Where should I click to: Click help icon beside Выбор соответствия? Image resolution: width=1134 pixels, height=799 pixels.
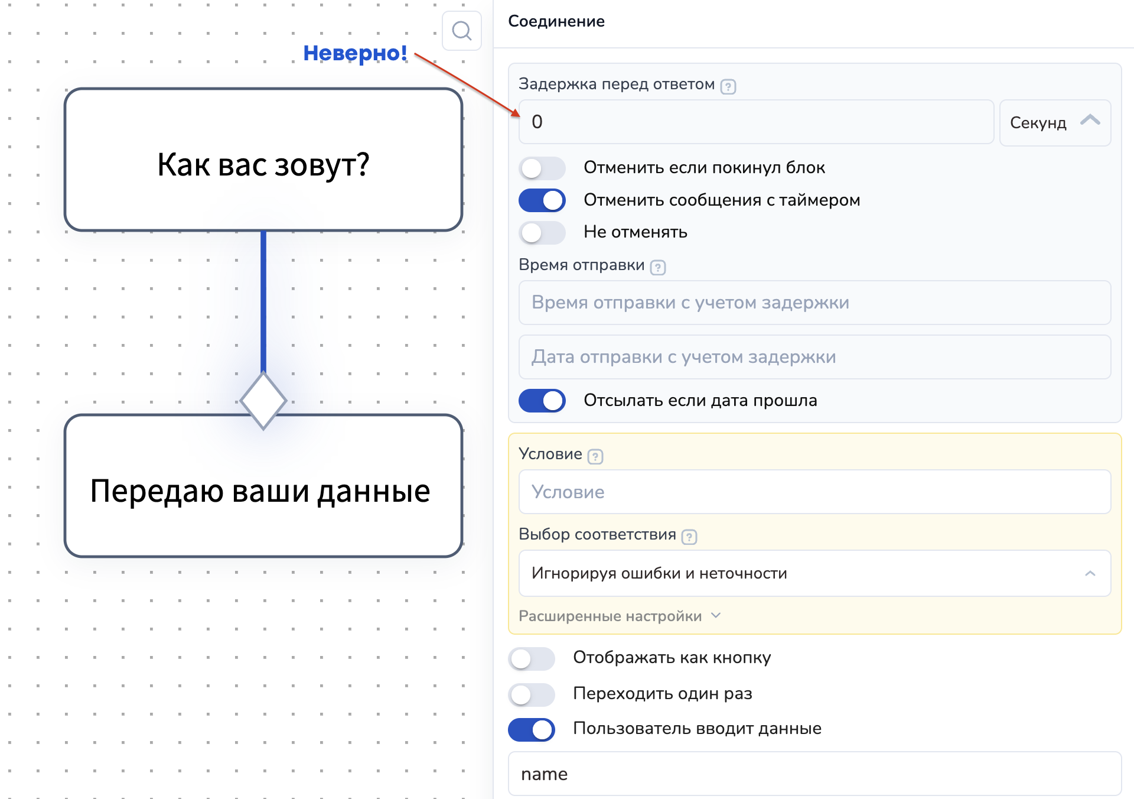689,537
